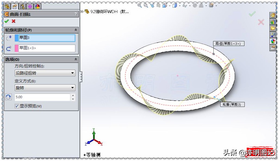Open the Design Library panel icon
Image resolution: width=279 pixels, height=161 pixels.
click(275, 22)
